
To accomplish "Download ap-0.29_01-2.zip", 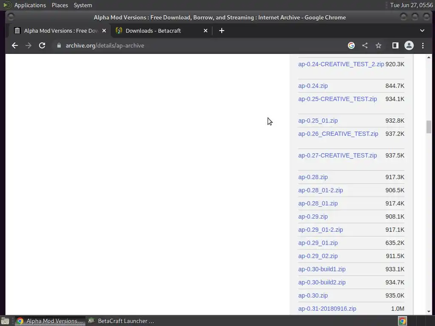I will [320, 230].
